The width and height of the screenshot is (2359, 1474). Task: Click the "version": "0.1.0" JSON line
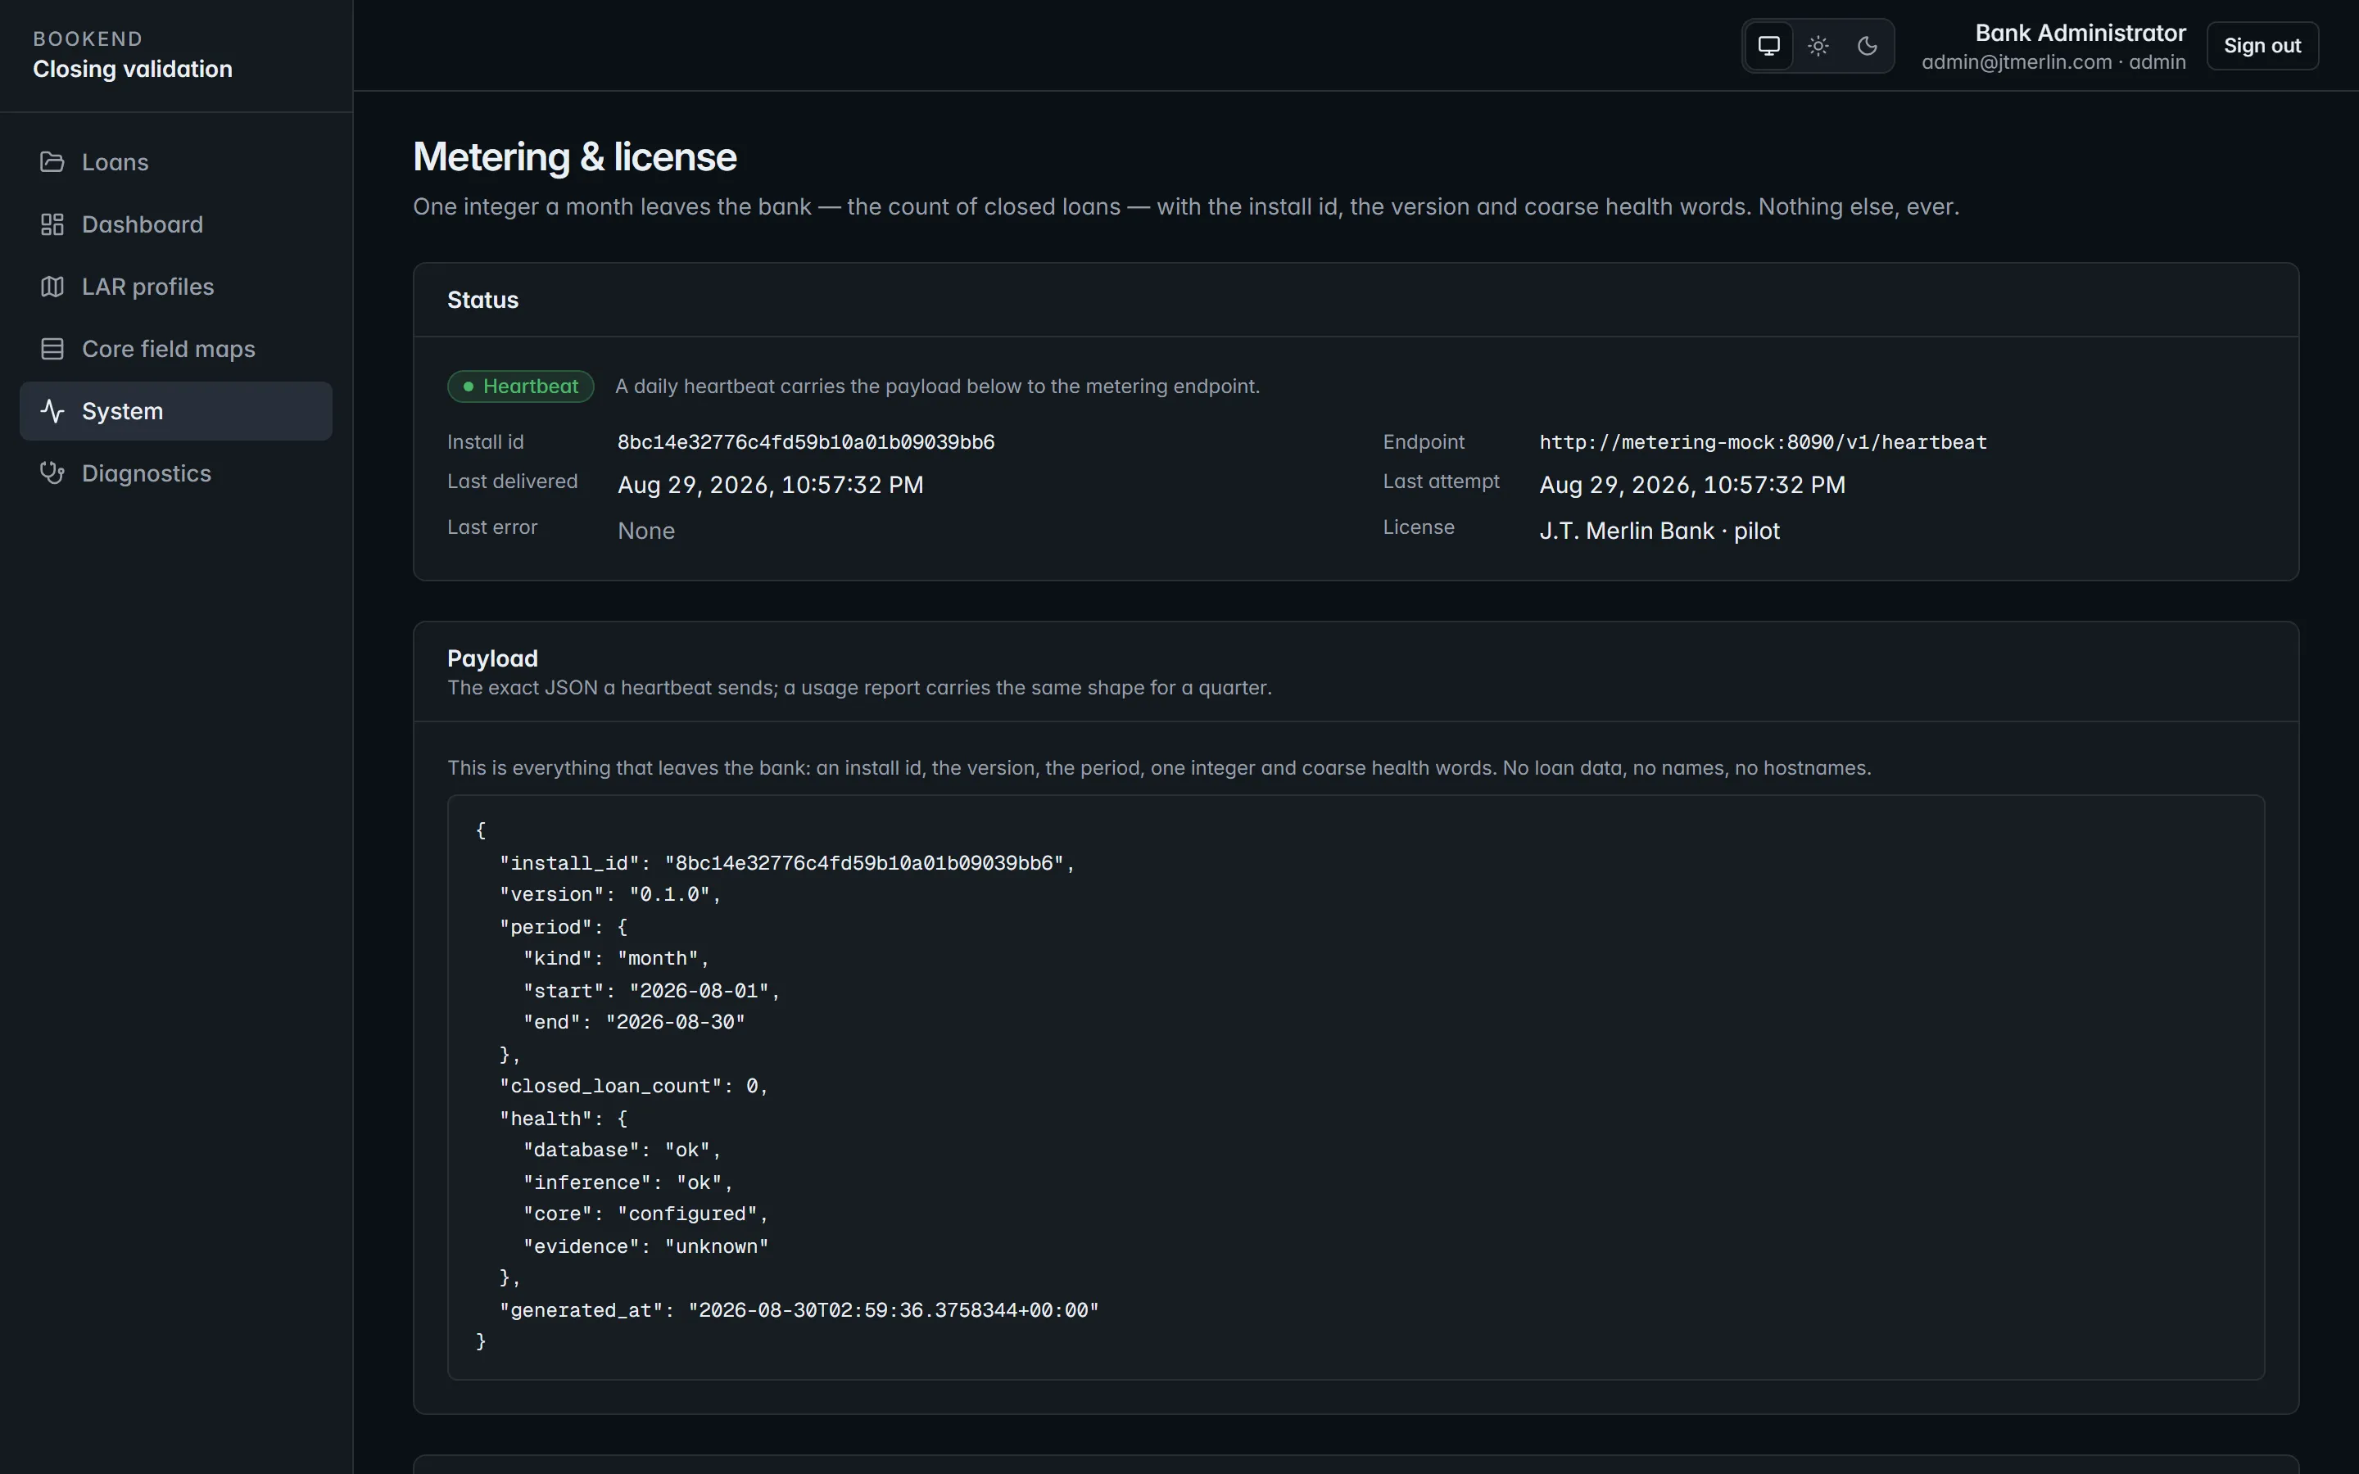tap(610, 895)
